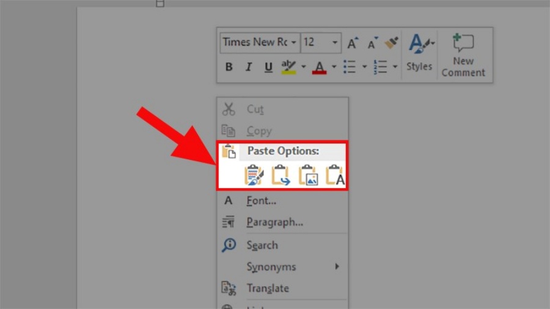550x309 pixels.
Task: Expand the font color dropdown arrow
Action: point(334,67)
